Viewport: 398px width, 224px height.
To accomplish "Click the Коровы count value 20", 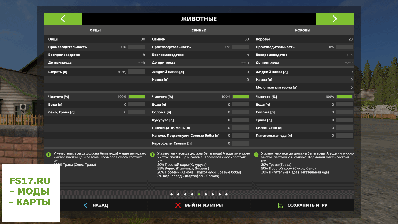I will [x=351, y=39].
